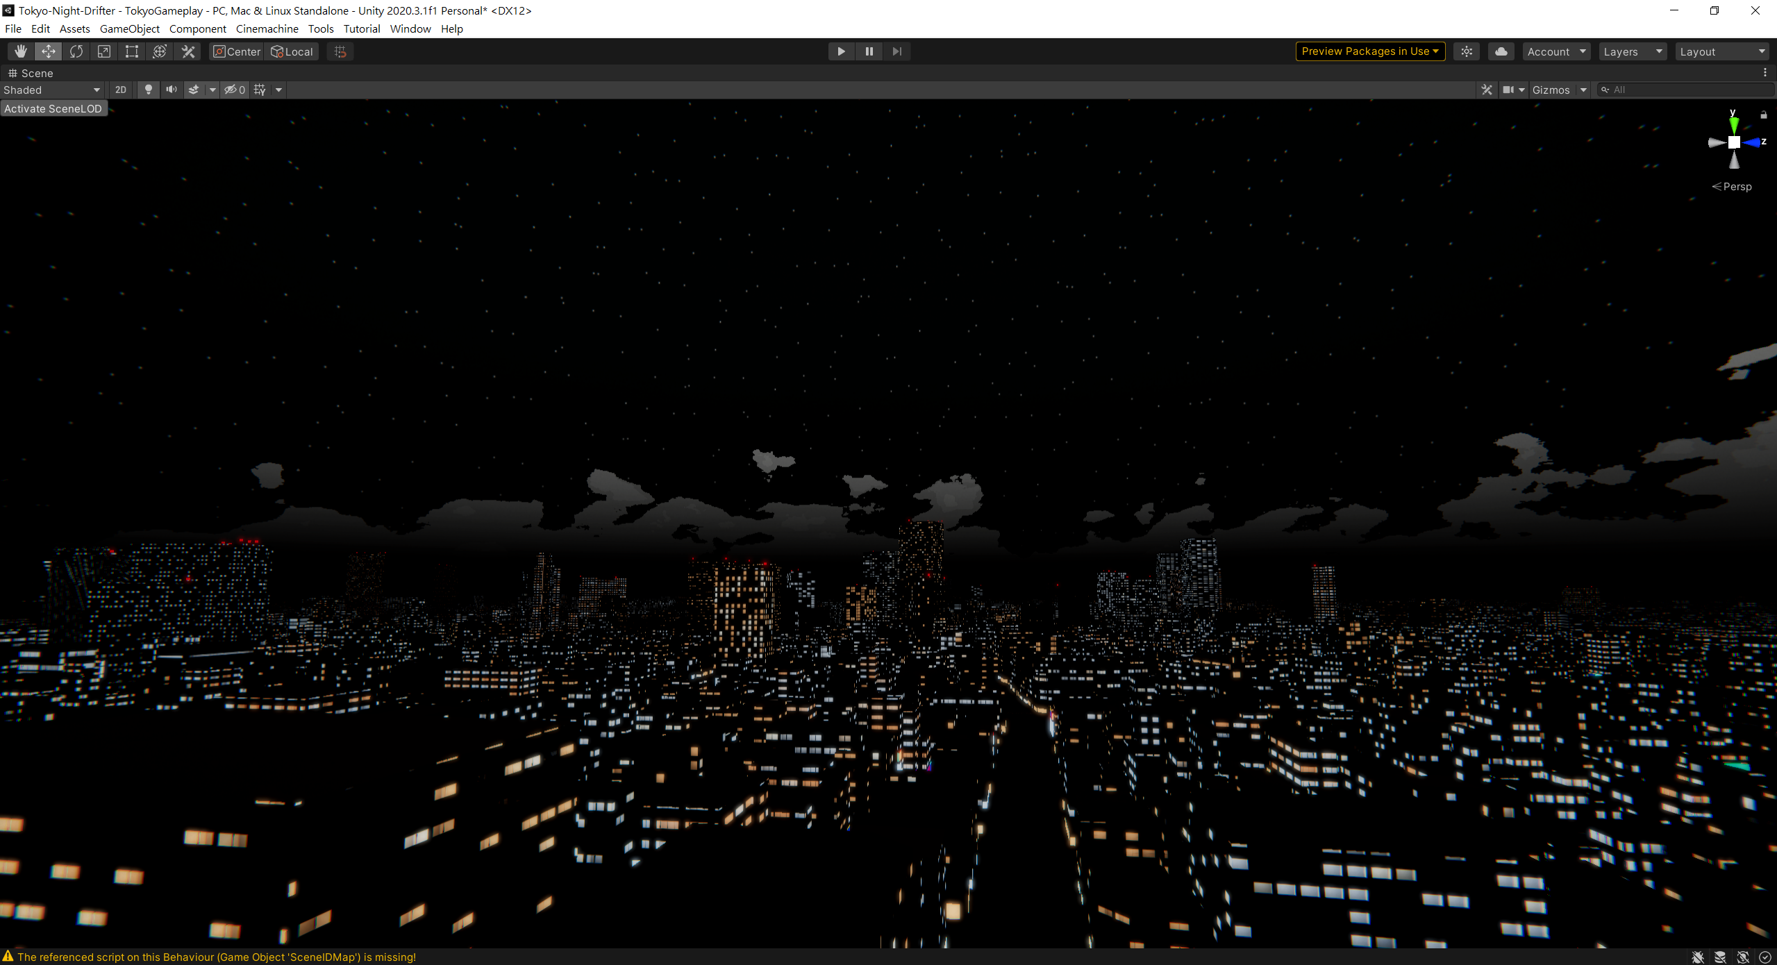Open the GameObject menu
The image size is (1777, 965).
click(129, 28)
